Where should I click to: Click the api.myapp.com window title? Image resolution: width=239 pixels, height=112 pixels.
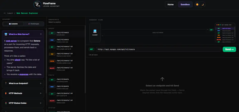tap(226, 25)
